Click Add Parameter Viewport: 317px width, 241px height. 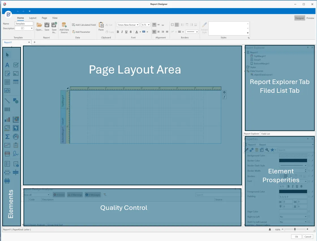point(81,32)
